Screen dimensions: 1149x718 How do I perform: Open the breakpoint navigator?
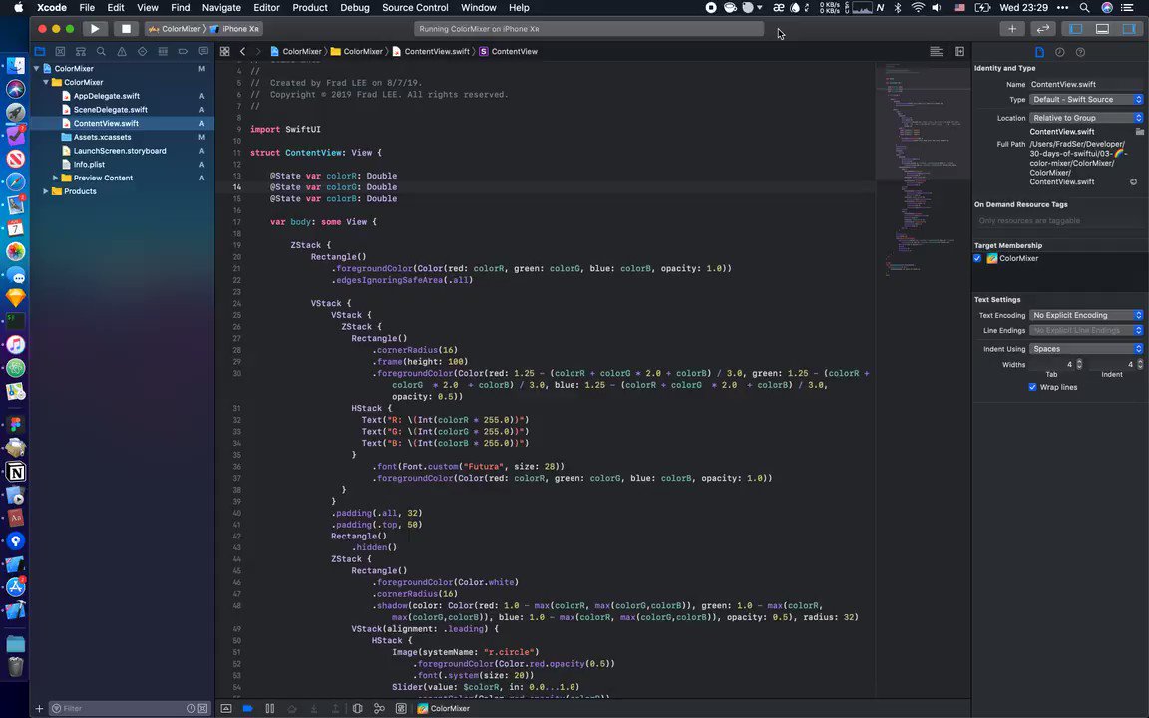tap(184, 51)
